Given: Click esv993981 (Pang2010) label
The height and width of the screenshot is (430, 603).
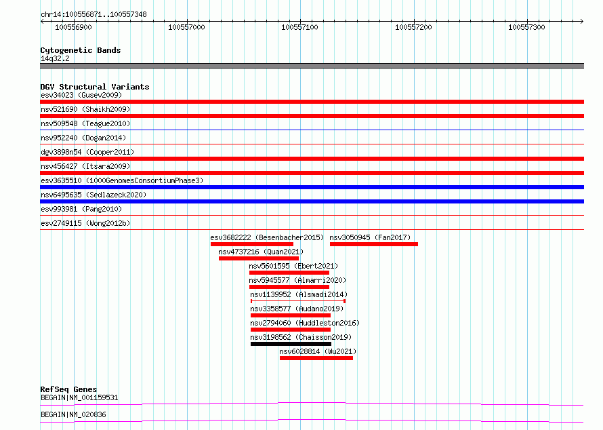Looking at the screenshot, I should coord(81,209).
